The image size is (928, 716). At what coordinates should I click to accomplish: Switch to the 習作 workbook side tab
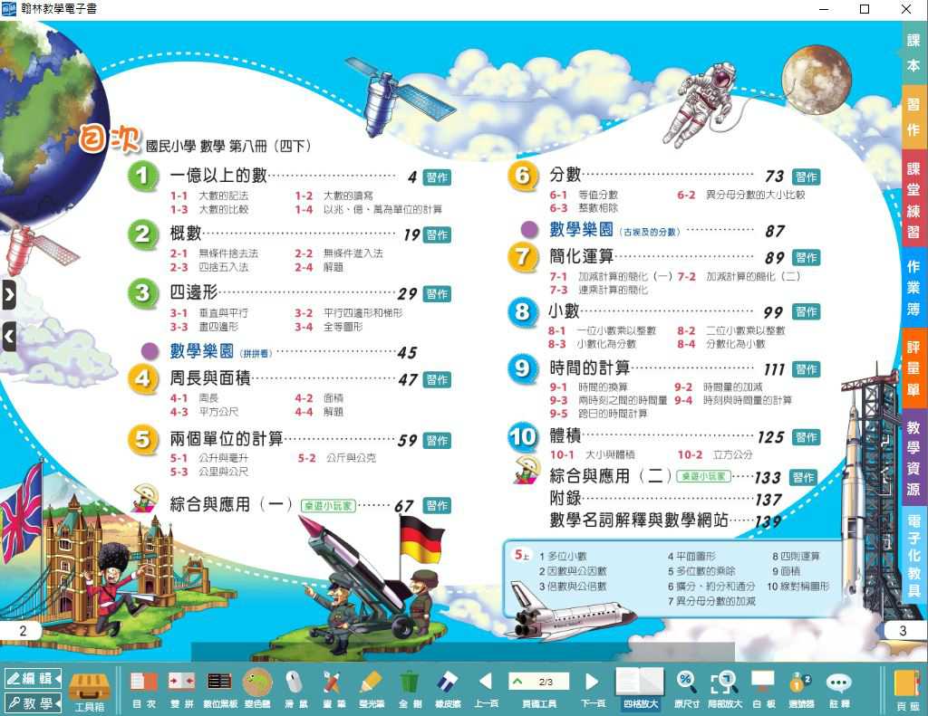(913, 117)
